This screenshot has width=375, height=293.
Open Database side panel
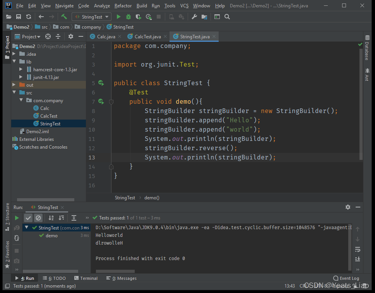[367, 48]
